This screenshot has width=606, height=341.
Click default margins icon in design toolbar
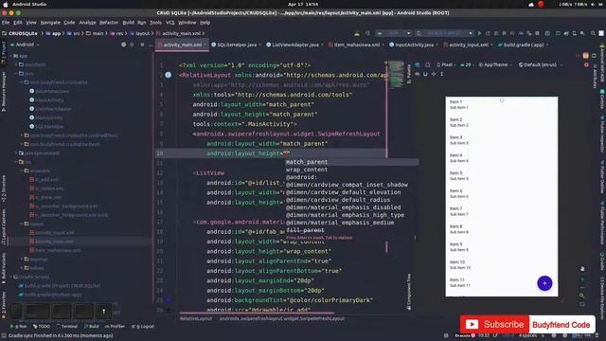click(434, 74)
